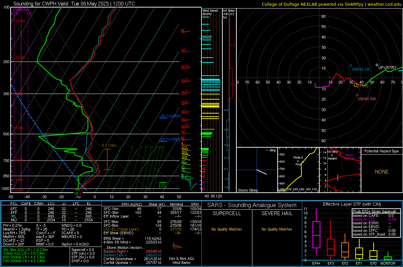
Task: Click the white Storm Slinky line
Action: [262, 172]
